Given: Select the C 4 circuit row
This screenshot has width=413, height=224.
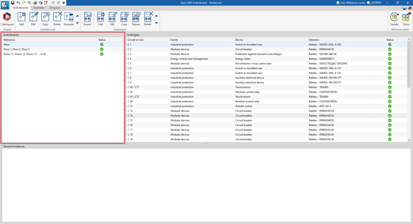Looking at the screenshot, I should (267, 59).
